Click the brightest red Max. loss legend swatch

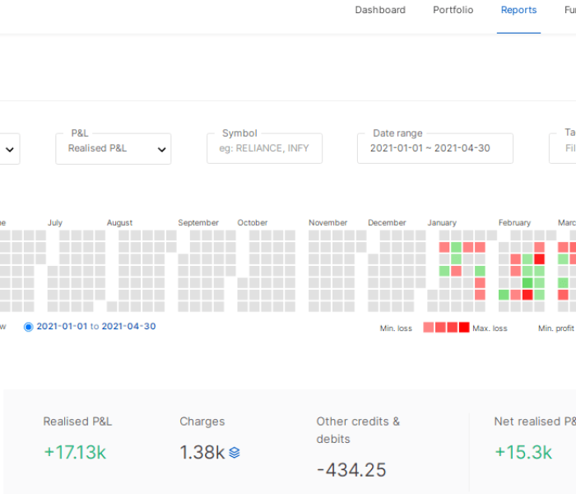464,328
